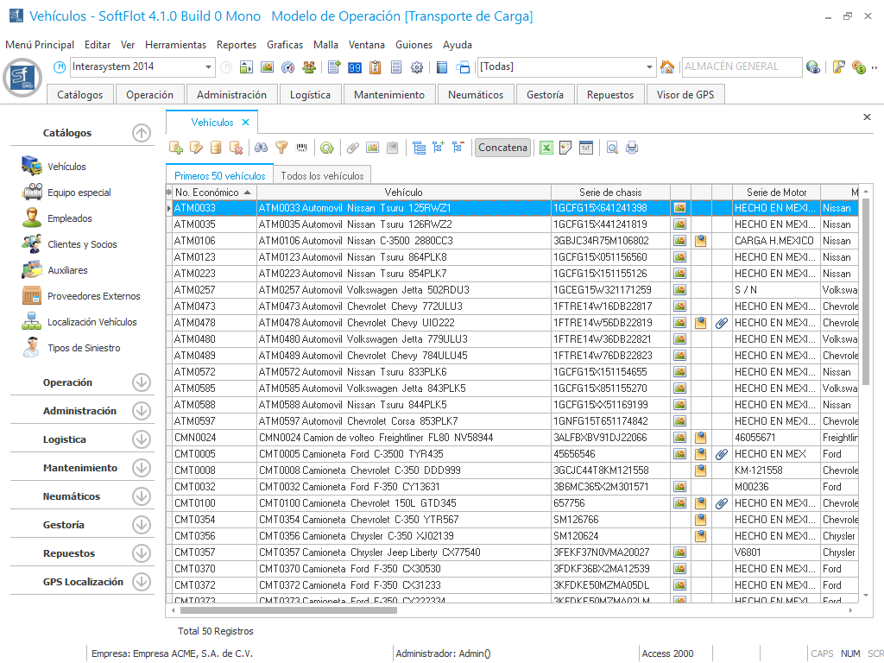The image size is (884, 663).
Task: Collapse the Catálogos sidebar section
Action: pos(142,133)
